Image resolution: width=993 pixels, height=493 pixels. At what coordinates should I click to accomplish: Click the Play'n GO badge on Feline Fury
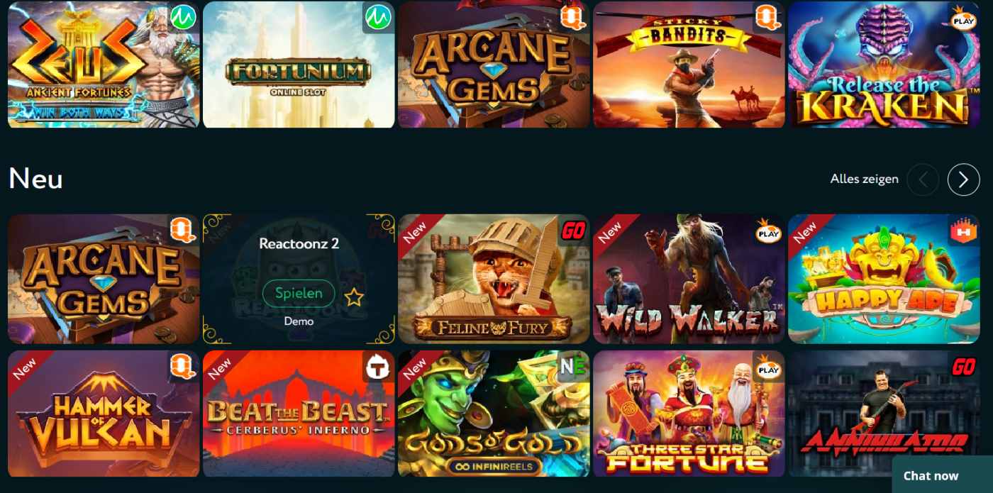tap(573, 231)
